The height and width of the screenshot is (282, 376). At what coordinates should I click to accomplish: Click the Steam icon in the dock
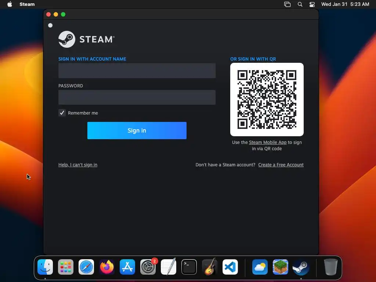click(301, 267)
